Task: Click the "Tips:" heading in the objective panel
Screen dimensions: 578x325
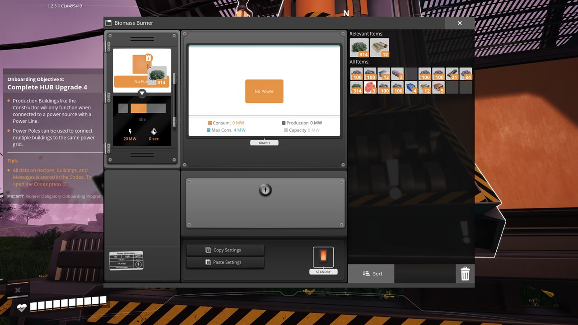Action: 13,161
